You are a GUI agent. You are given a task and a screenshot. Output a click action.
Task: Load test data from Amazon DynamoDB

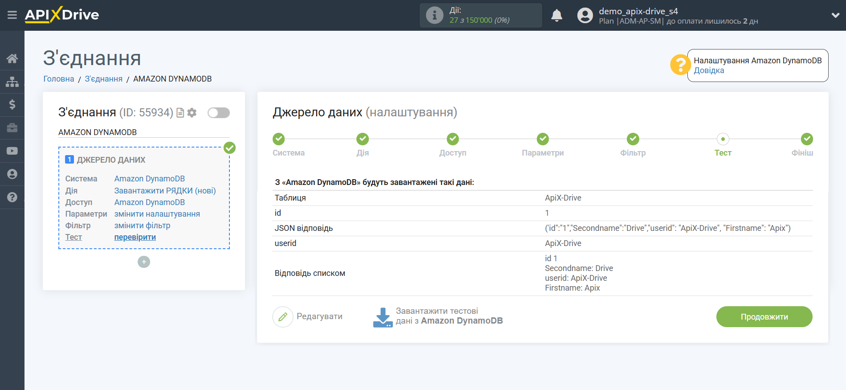(x=438, y=316)
